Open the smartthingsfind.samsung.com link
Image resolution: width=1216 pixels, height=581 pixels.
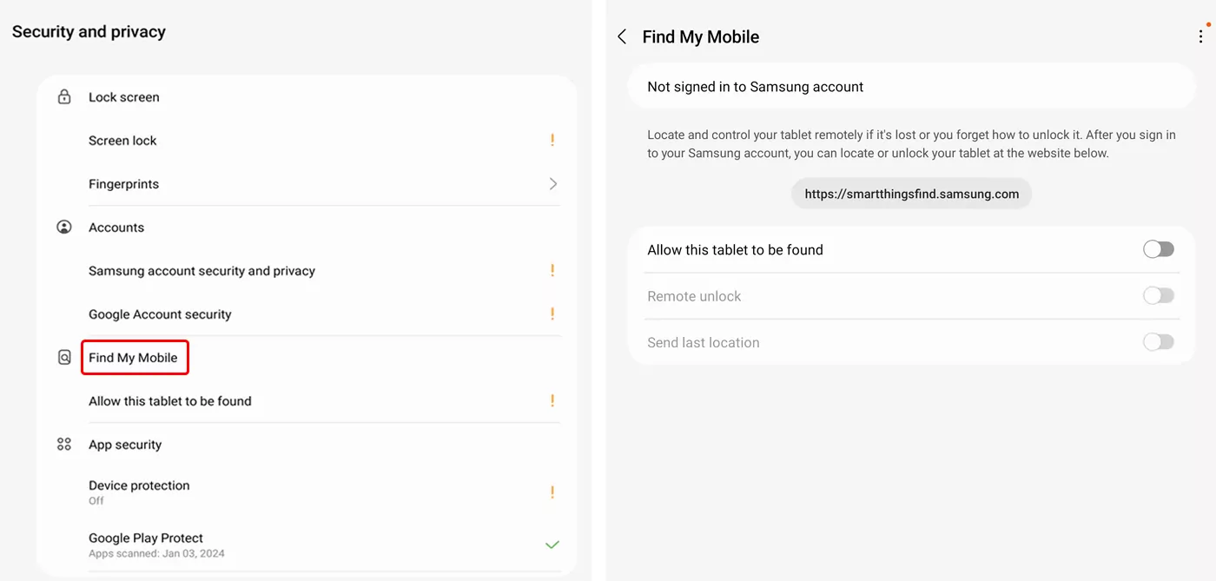coord(911,194)
